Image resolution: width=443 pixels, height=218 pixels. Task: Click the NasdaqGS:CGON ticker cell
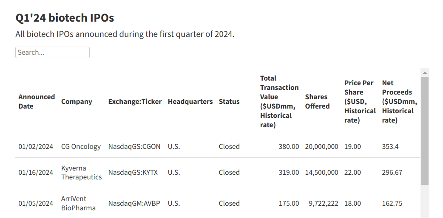click(x=134, y=146)
